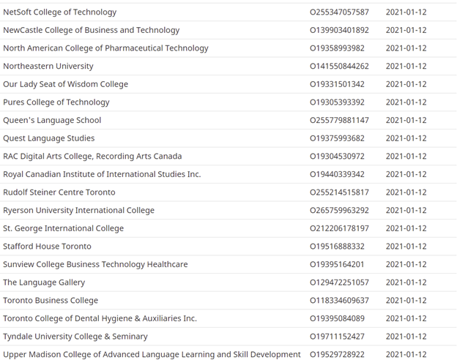The image size is (457, 360).
Task: Select the NetSoft College of Technology row
Action: click(228, 12)
